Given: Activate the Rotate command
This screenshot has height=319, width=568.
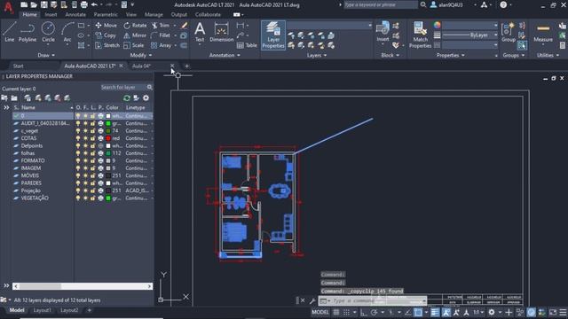Looking at the screenshot, I should (x=135, y=26).
